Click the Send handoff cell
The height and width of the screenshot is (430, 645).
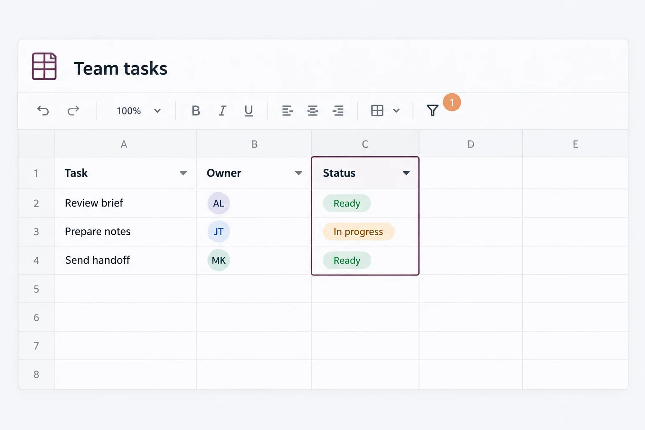coord(125,260)
